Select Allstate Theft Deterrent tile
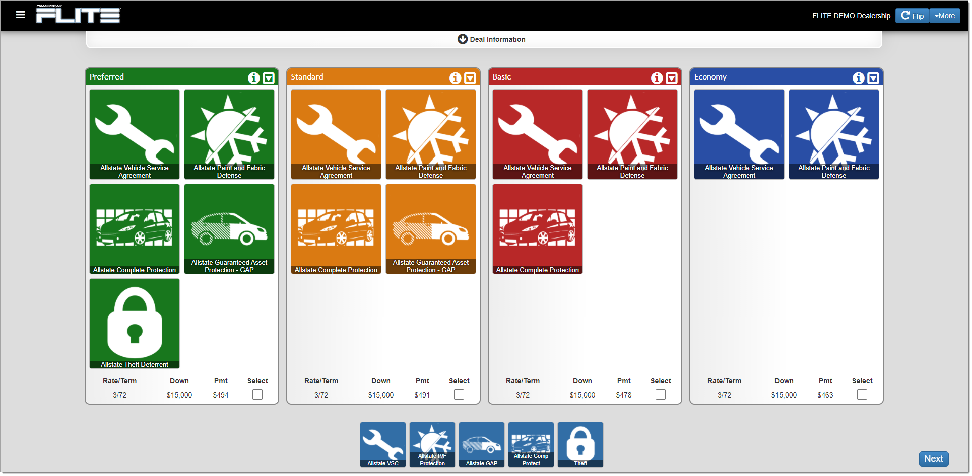Screen dimensions: 972x476 coord(135,324)
